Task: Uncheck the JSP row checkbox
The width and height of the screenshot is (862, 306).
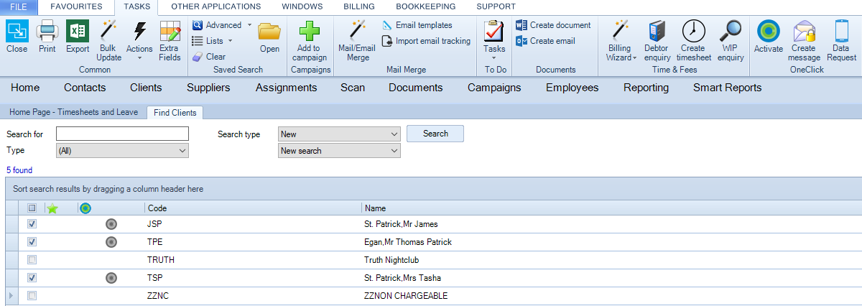Action: click(x=32, y=224)
